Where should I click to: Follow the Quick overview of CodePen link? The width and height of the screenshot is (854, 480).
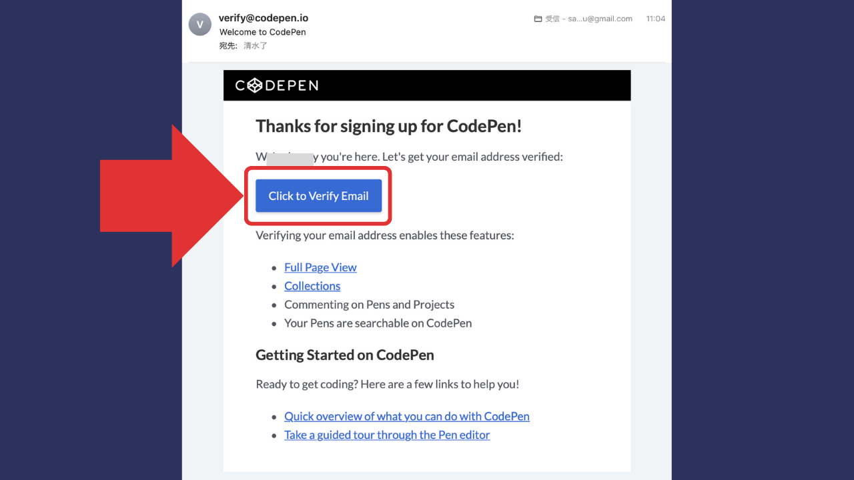tap(406, 416)
